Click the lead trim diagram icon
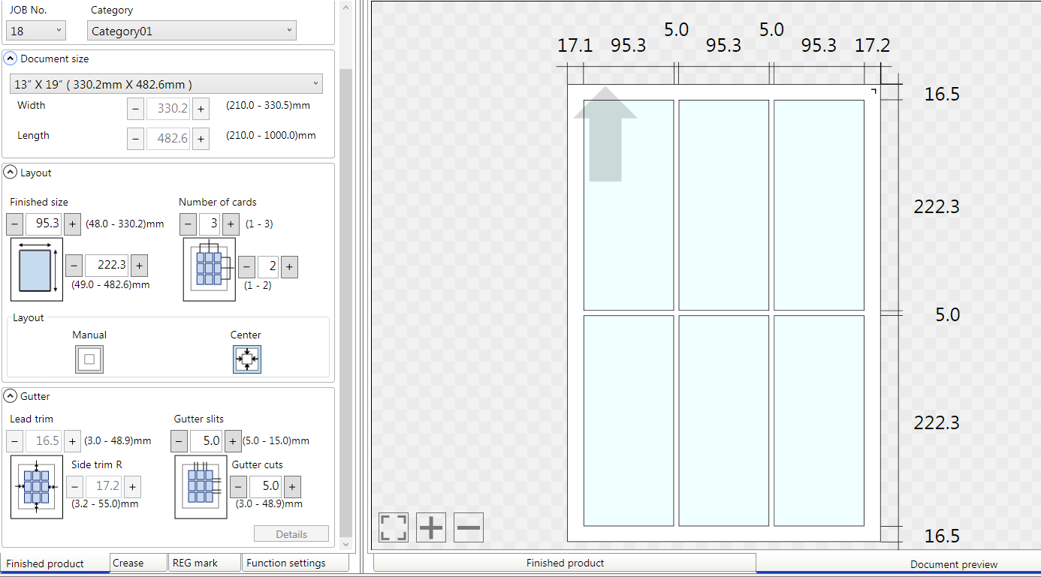The image size is (1041, 577). [x=37, y=487]
